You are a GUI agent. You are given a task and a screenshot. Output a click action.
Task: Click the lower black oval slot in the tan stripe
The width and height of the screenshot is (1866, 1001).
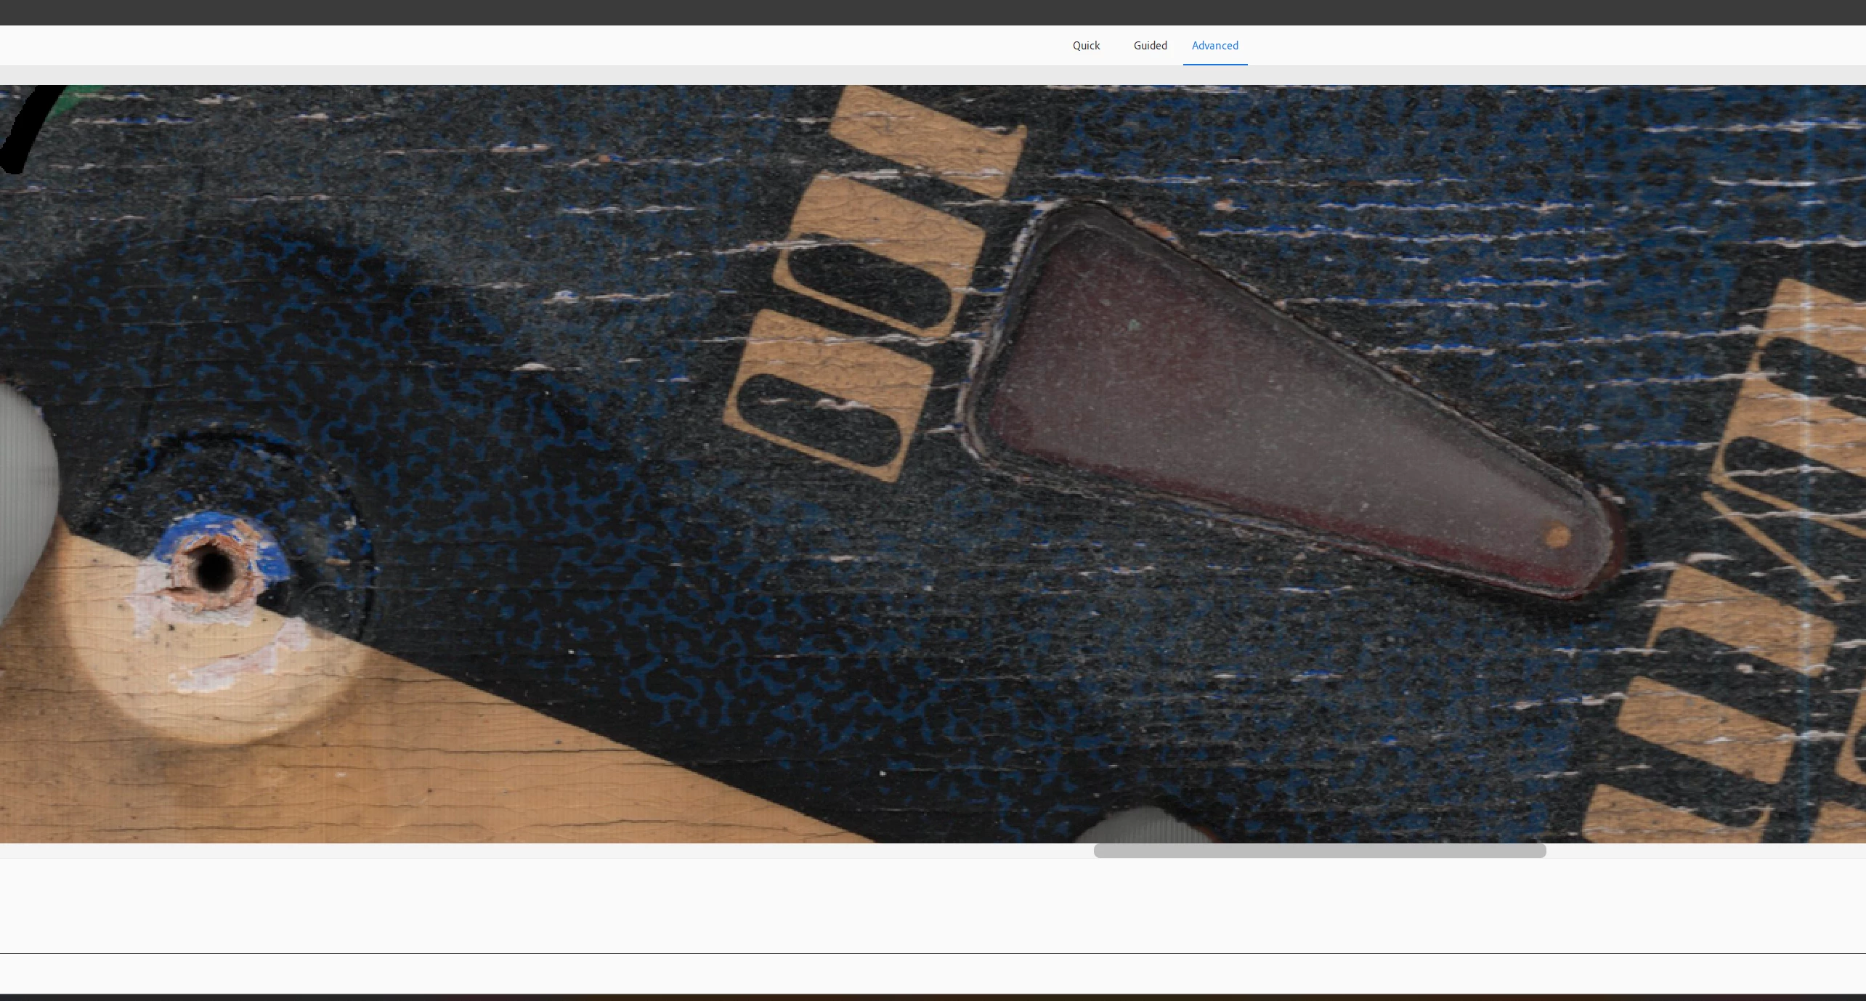[x=819, y=419]
